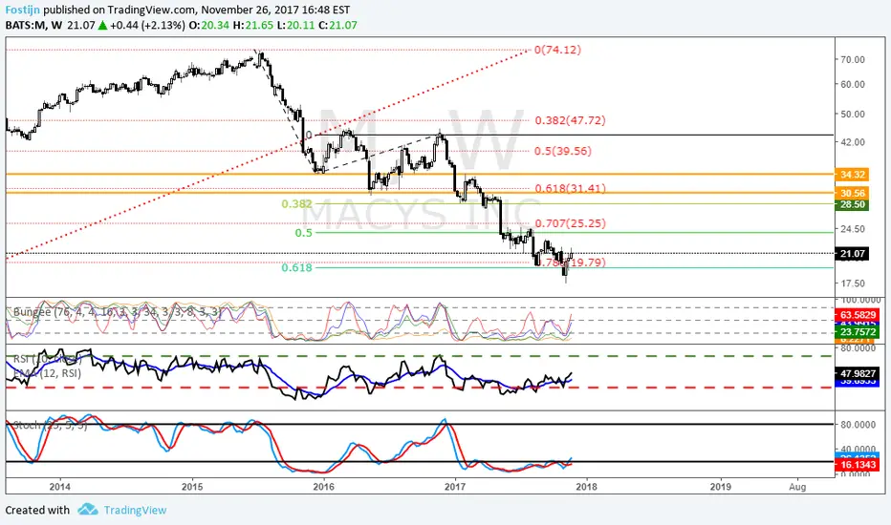Screen dimensions: 891x525
Task: Click the Aug label on time axis
Action: click(798, 487)
